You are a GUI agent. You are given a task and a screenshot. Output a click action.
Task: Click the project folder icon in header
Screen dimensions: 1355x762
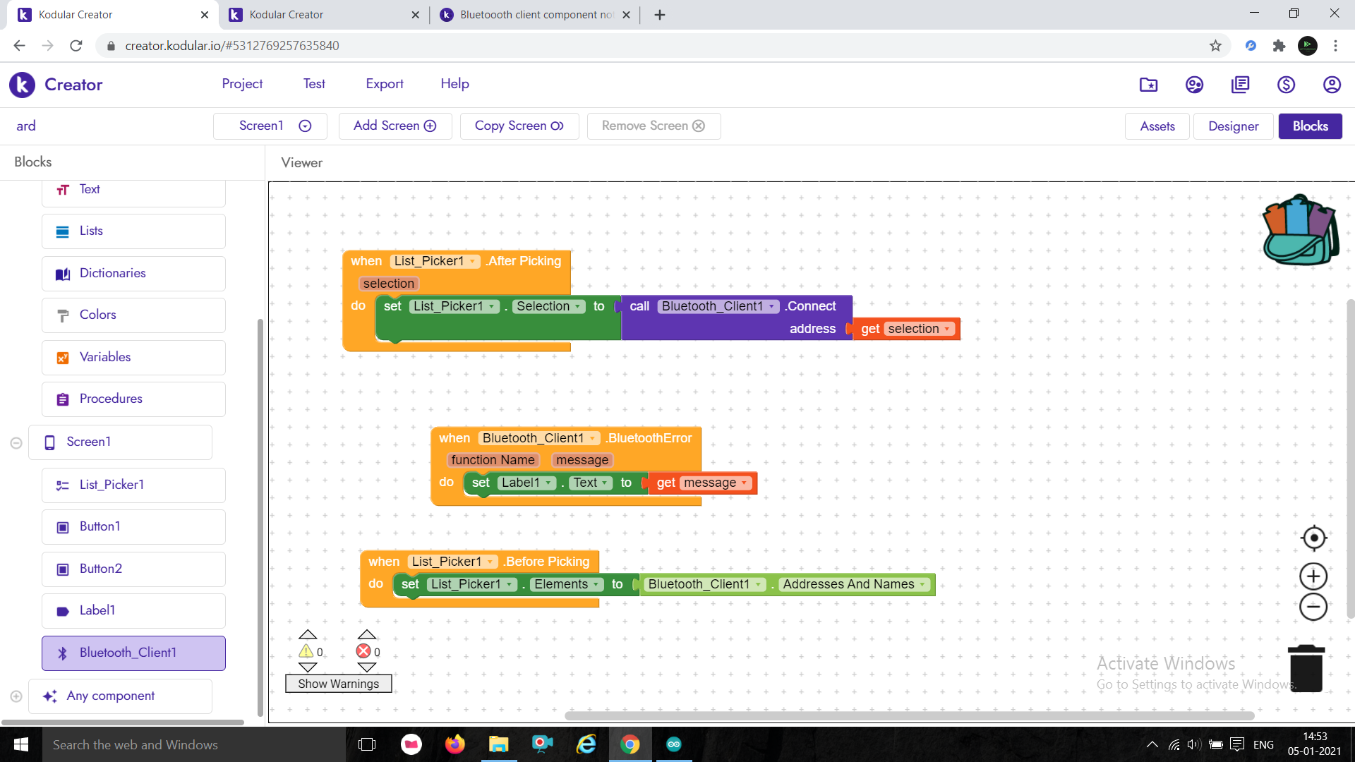click(1148, 84)
